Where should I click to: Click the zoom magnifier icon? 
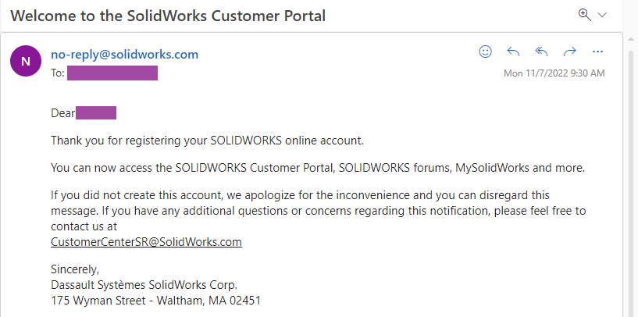coord(584,15)
